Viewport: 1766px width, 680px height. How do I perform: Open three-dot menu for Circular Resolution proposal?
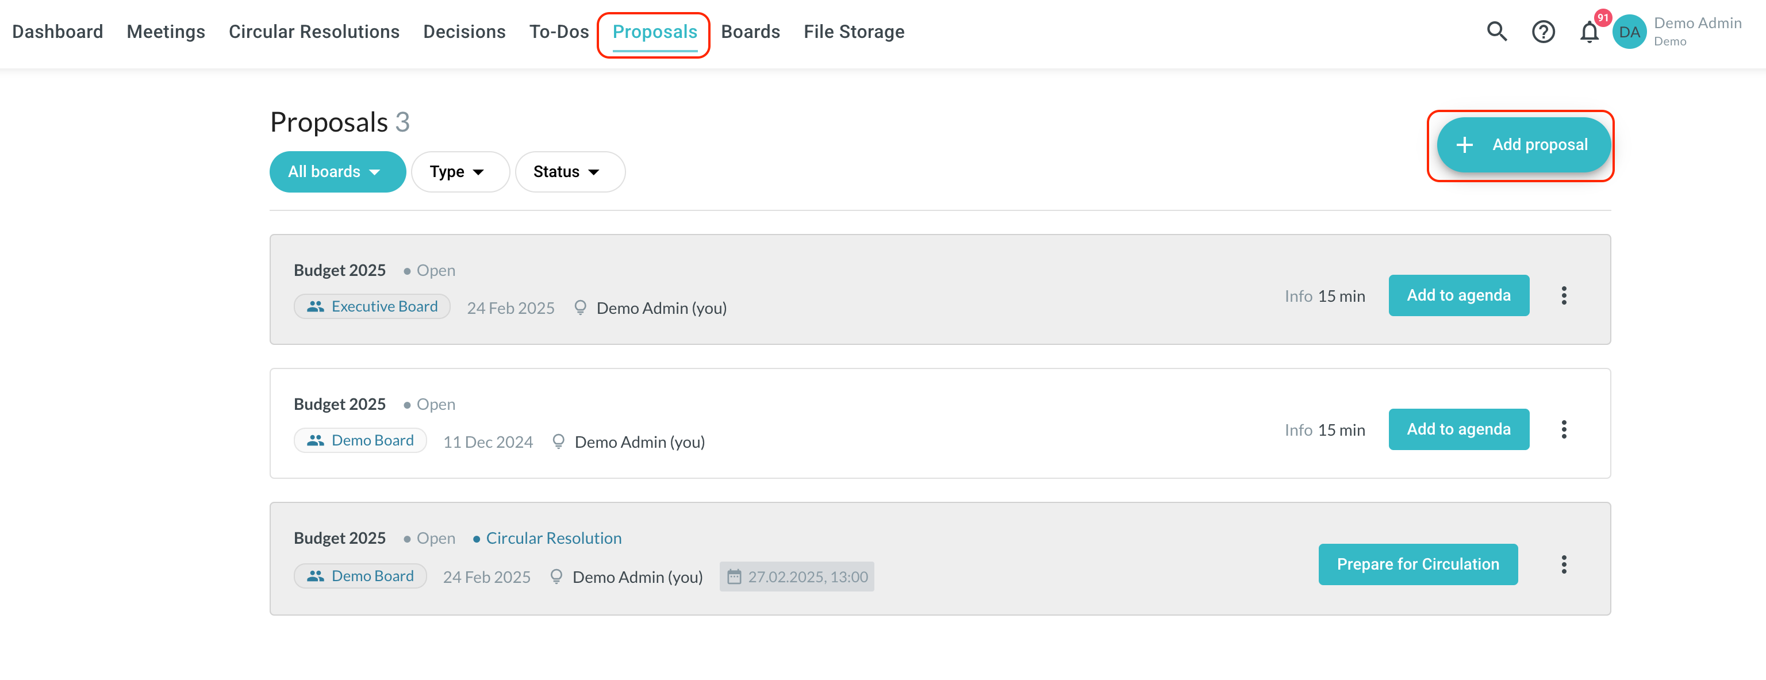point(1564,564)
